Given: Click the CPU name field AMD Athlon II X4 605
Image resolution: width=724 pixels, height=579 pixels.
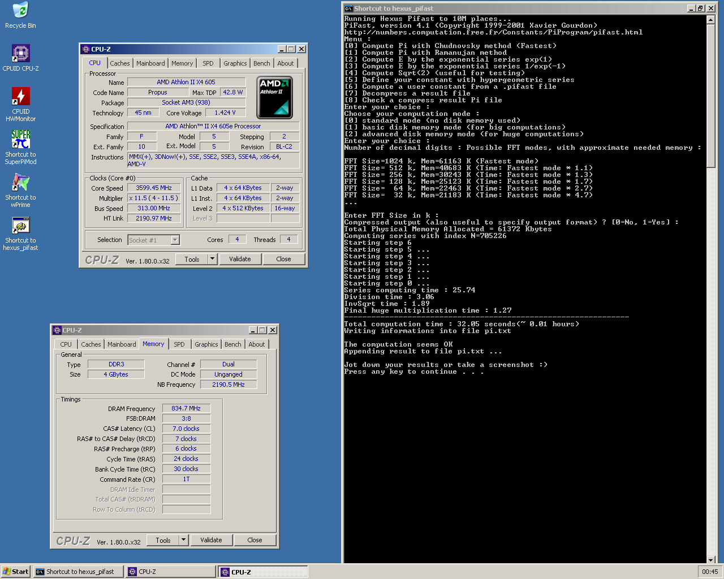Looking at the screenshot, I should pyautogui.click(x=186, y=82).
